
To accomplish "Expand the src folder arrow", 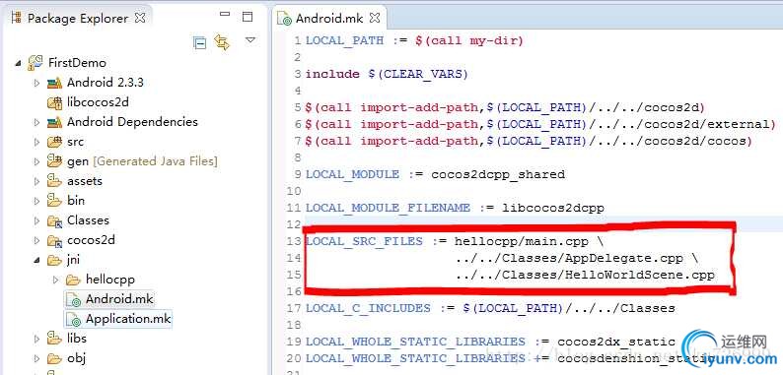I will coord(36,142).
